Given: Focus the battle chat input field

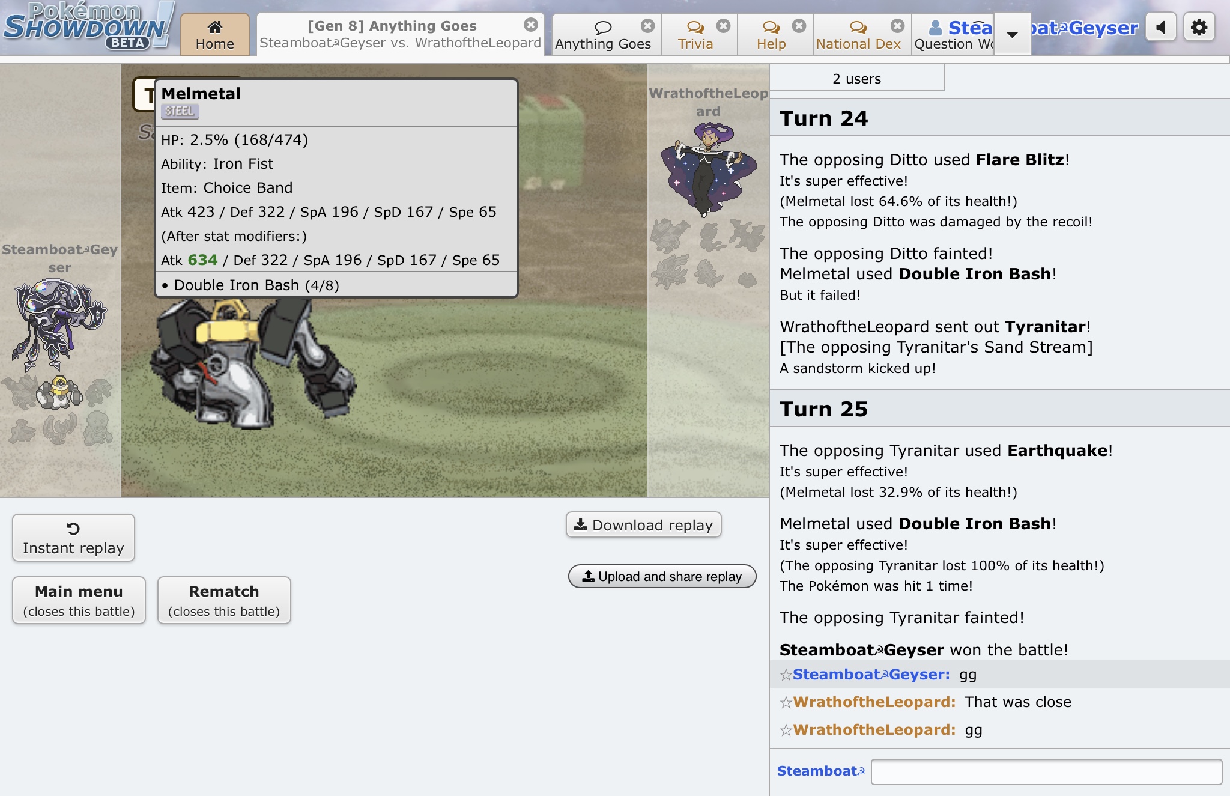Looking at the screenshot, I should click(1046, 771).
